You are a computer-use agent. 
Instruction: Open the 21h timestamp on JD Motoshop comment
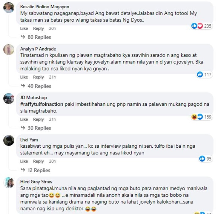pos(53,119)
